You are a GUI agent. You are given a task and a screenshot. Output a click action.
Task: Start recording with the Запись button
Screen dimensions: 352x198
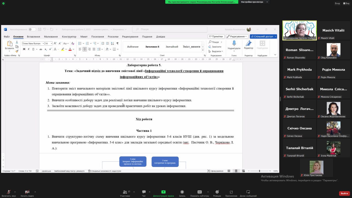(182, 192)
